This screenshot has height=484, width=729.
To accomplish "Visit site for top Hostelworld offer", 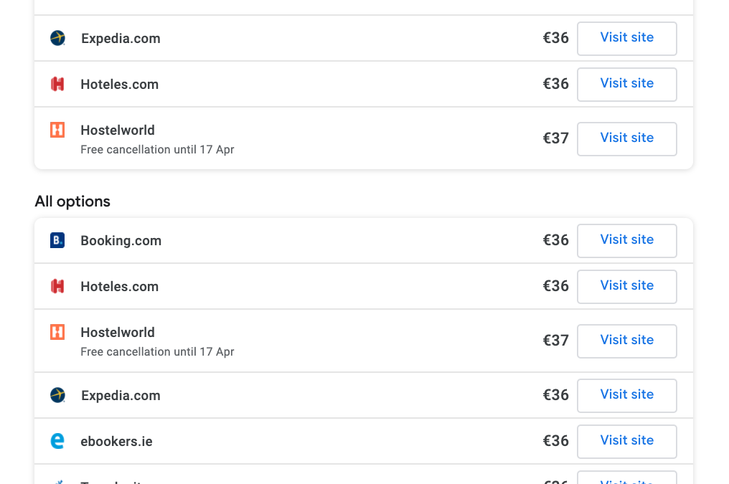I will coord(626,139).
